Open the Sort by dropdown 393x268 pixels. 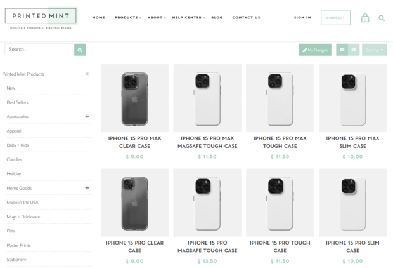pyautogui.click(x=375, y=49)
